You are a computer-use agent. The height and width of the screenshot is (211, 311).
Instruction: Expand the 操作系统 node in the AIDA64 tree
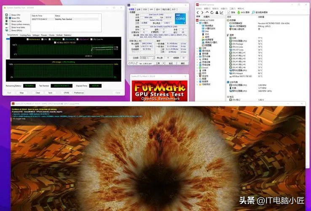click(197, 51)
